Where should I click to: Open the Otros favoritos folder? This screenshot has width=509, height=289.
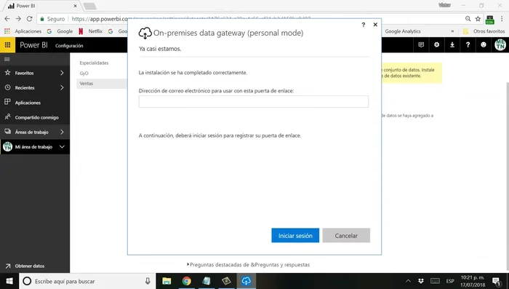[x=484, y=31]
